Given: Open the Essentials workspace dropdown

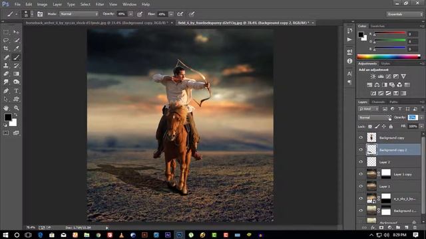Looking at the screenshot, I should (405, 14).
